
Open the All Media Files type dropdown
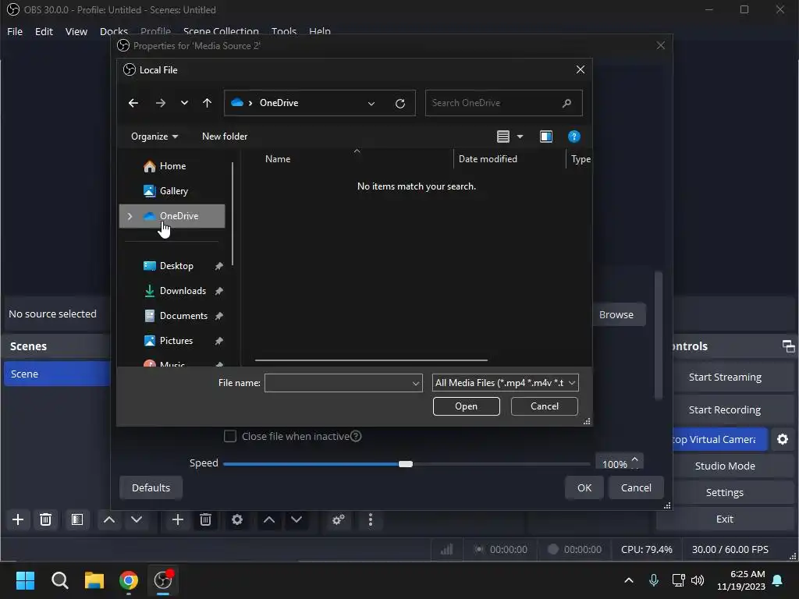[x=505, y=383]
